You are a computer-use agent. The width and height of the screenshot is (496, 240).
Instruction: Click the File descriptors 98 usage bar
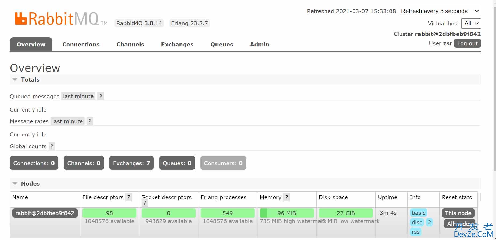tap(109, 213)
